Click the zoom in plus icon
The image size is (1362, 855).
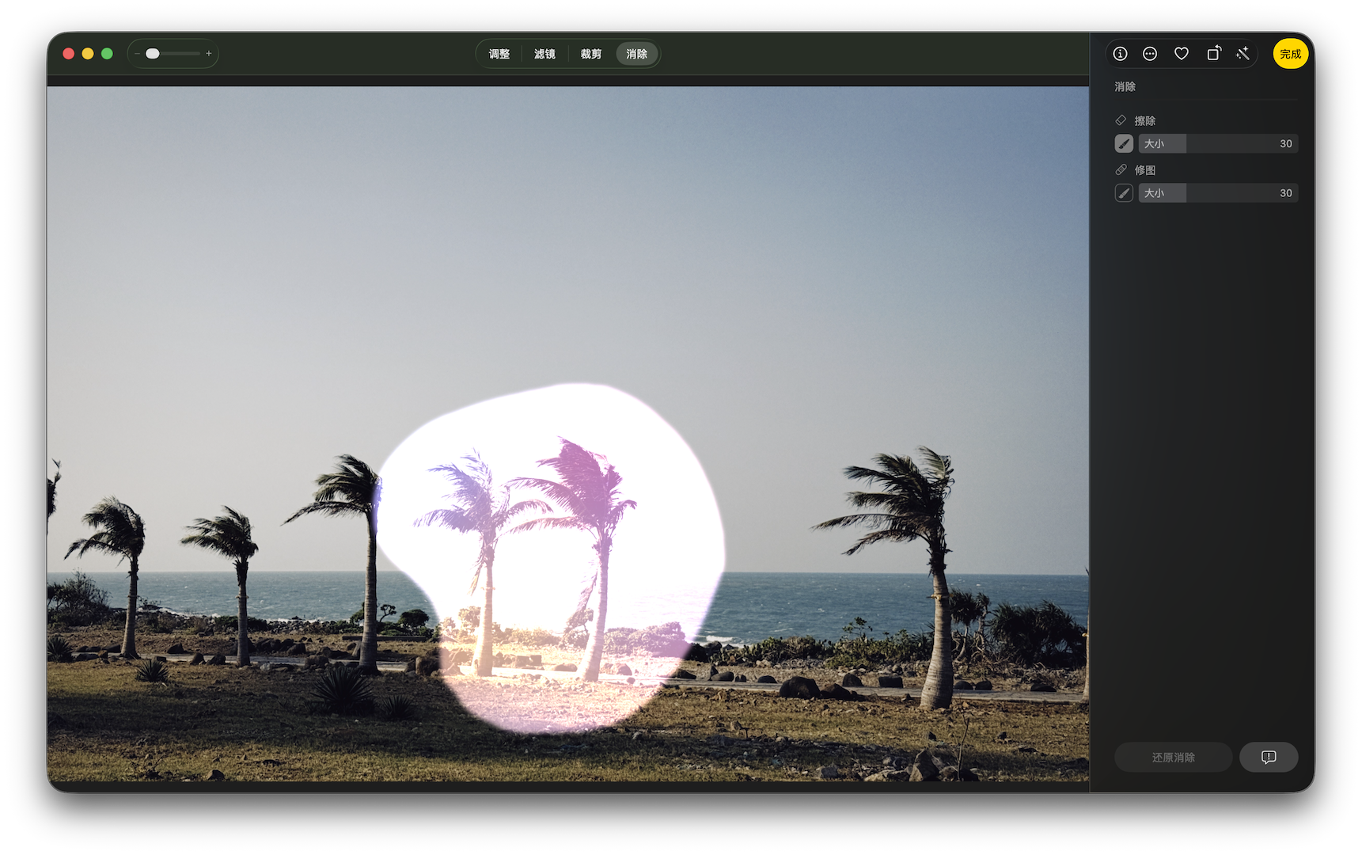209,54
